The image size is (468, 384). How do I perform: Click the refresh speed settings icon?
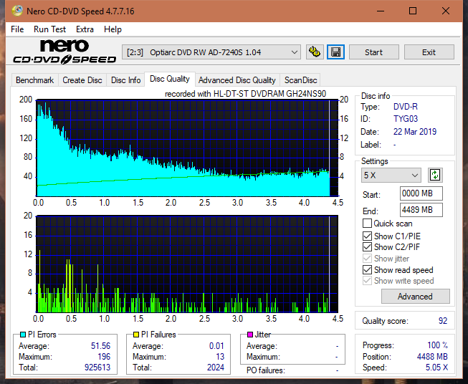pos(435,175)
